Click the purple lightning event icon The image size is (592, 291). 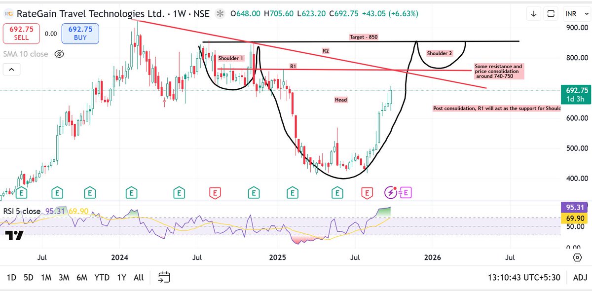tap(391, 192)
